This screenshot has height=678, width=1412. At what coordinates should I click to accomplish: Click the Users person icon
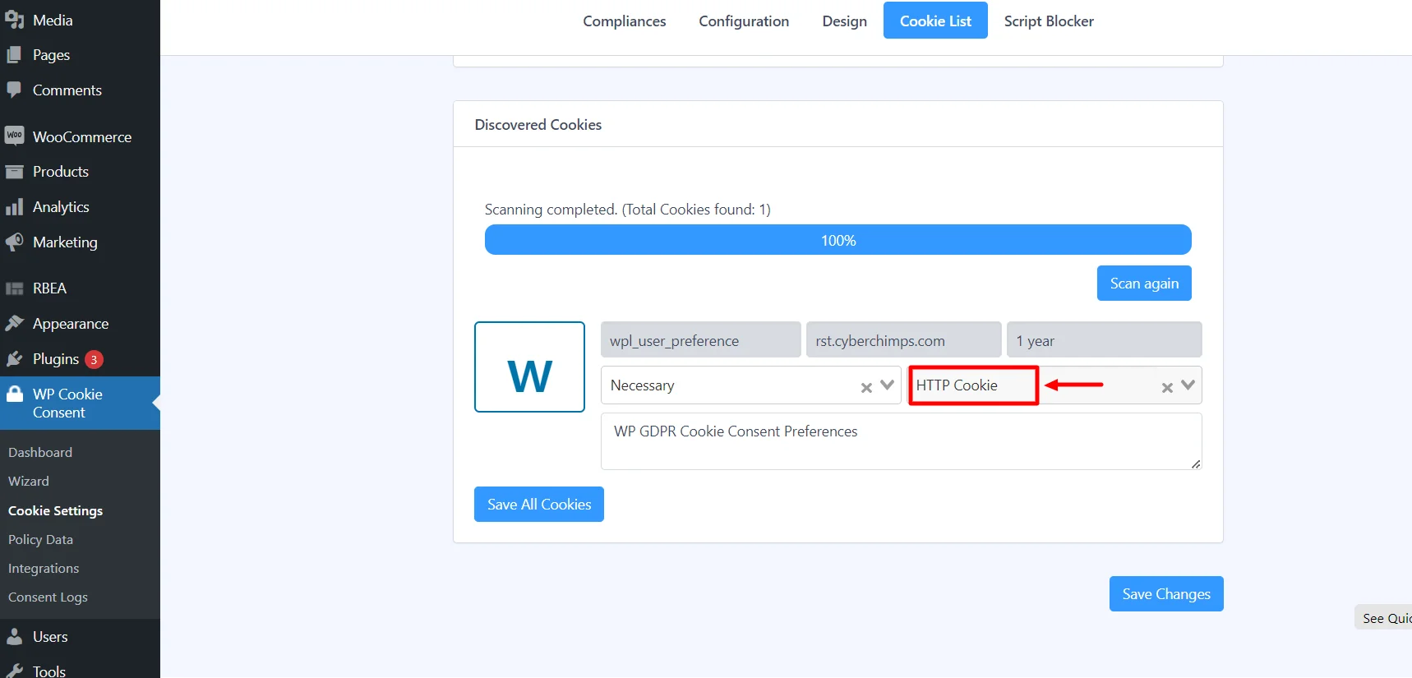pos(14,636)
